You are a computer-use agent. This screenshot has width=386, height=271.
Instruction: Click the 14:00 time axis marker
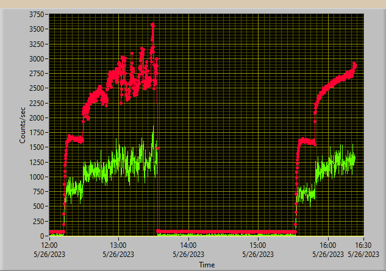tap(188, 245)
